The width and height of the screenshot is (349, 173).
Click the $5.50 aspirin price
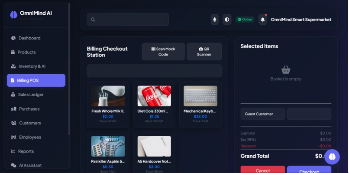tap(108, 167)
